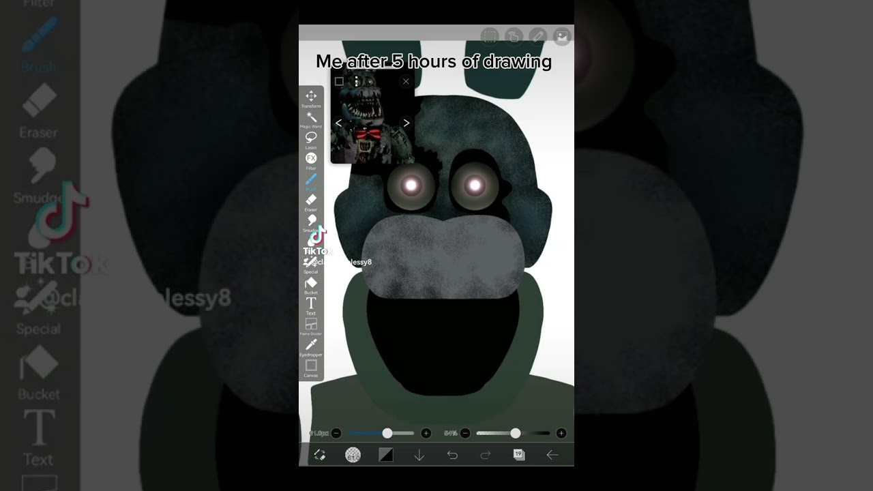The width and height of the screenshot is (873, 491).
Task: Increase opacity with the plus button
Action: [561, 433]
